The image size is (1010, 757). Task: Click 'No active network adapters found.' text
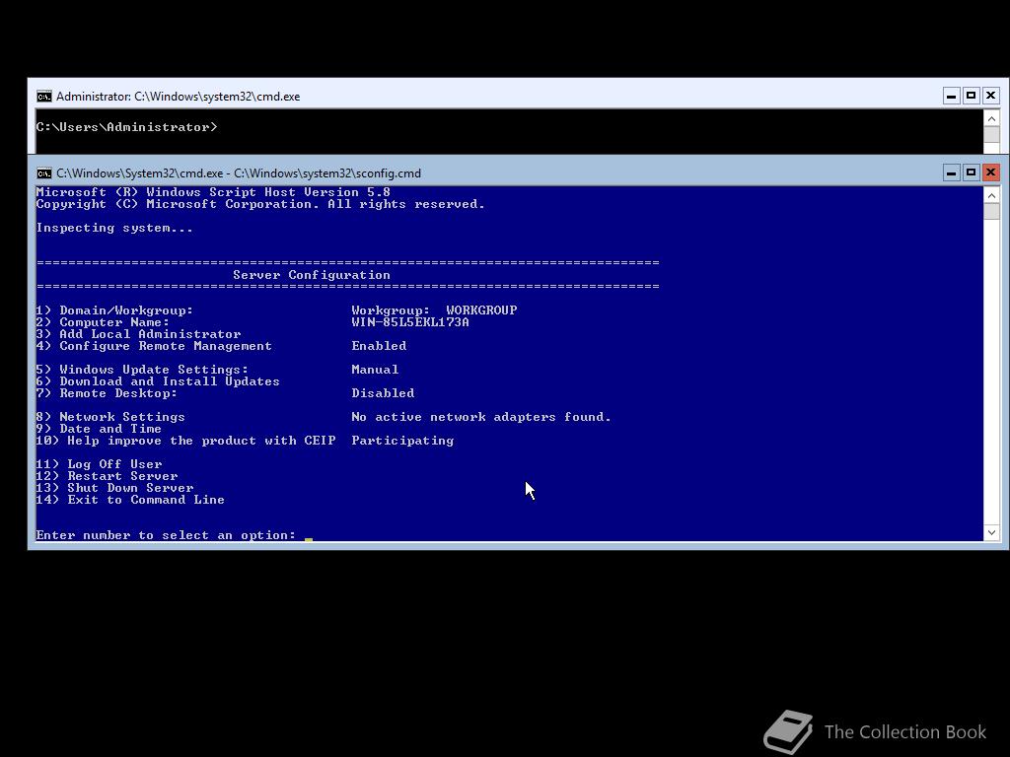click(x=481, y=417)
